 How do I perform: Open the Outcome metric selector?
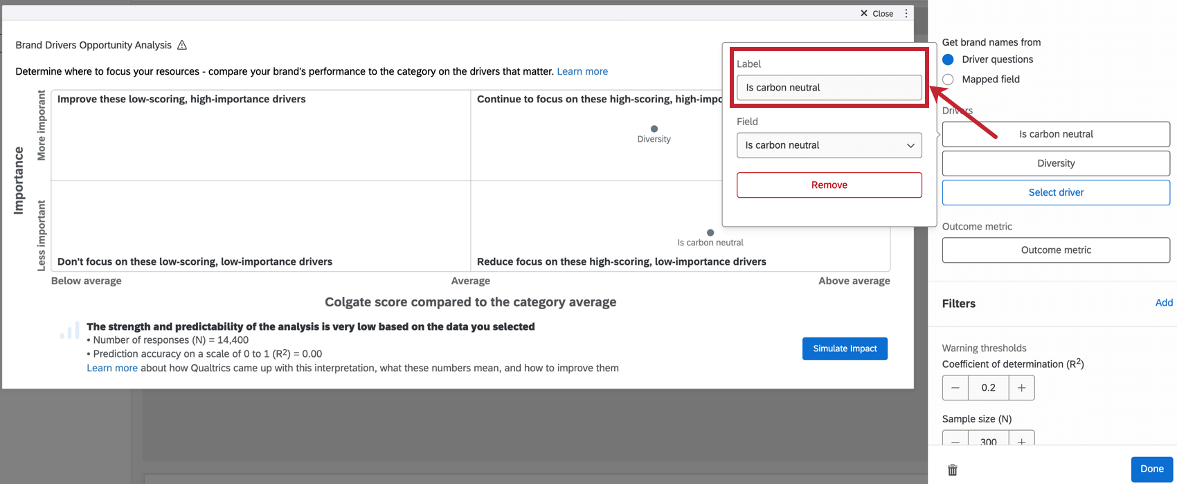click(1056, 250)
